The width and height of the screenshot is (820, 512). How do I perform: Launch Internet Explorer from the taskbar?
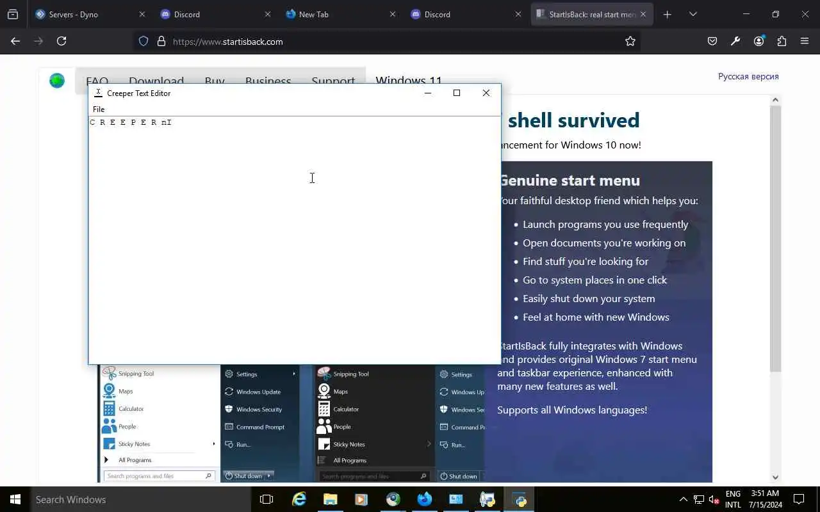pos(299,499)
